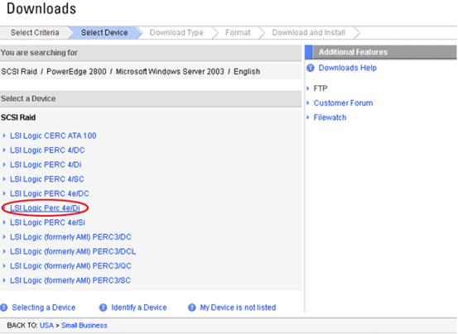
Task: Open the LSI Logic PERC 4e/DC link
Action: pos(50,193)
